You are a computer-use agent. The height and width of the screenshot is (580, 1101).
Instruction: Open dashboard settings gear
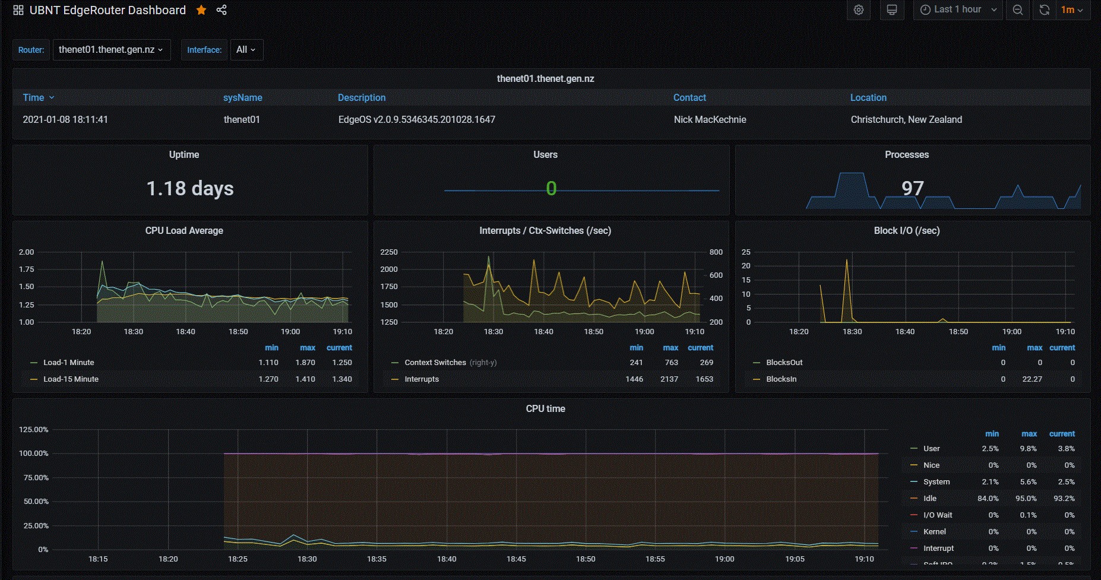click(859, 10)
